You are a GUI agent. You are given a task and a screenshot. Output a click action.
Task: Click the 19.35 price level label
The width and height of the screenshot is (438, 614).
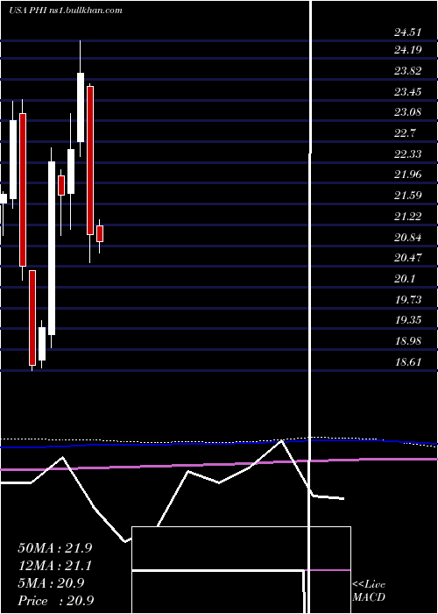(408, 320)
